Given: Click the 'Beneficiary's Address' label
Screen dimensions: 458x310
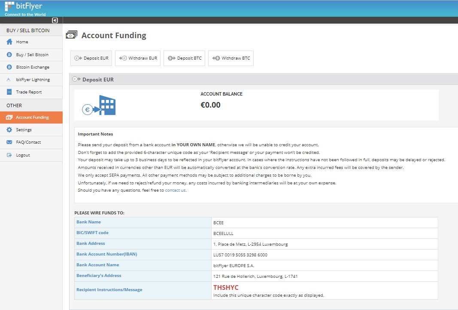Looking at the screenshot, I should click(x=99, y=276).
